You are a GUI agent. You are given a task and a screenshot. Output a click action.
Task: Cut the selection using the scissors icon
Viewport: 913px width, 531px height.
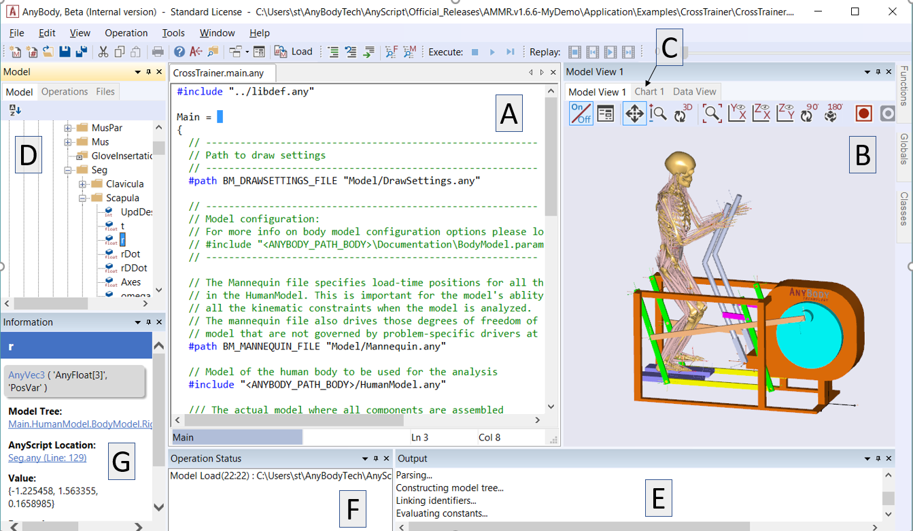(x=103, y=52)
